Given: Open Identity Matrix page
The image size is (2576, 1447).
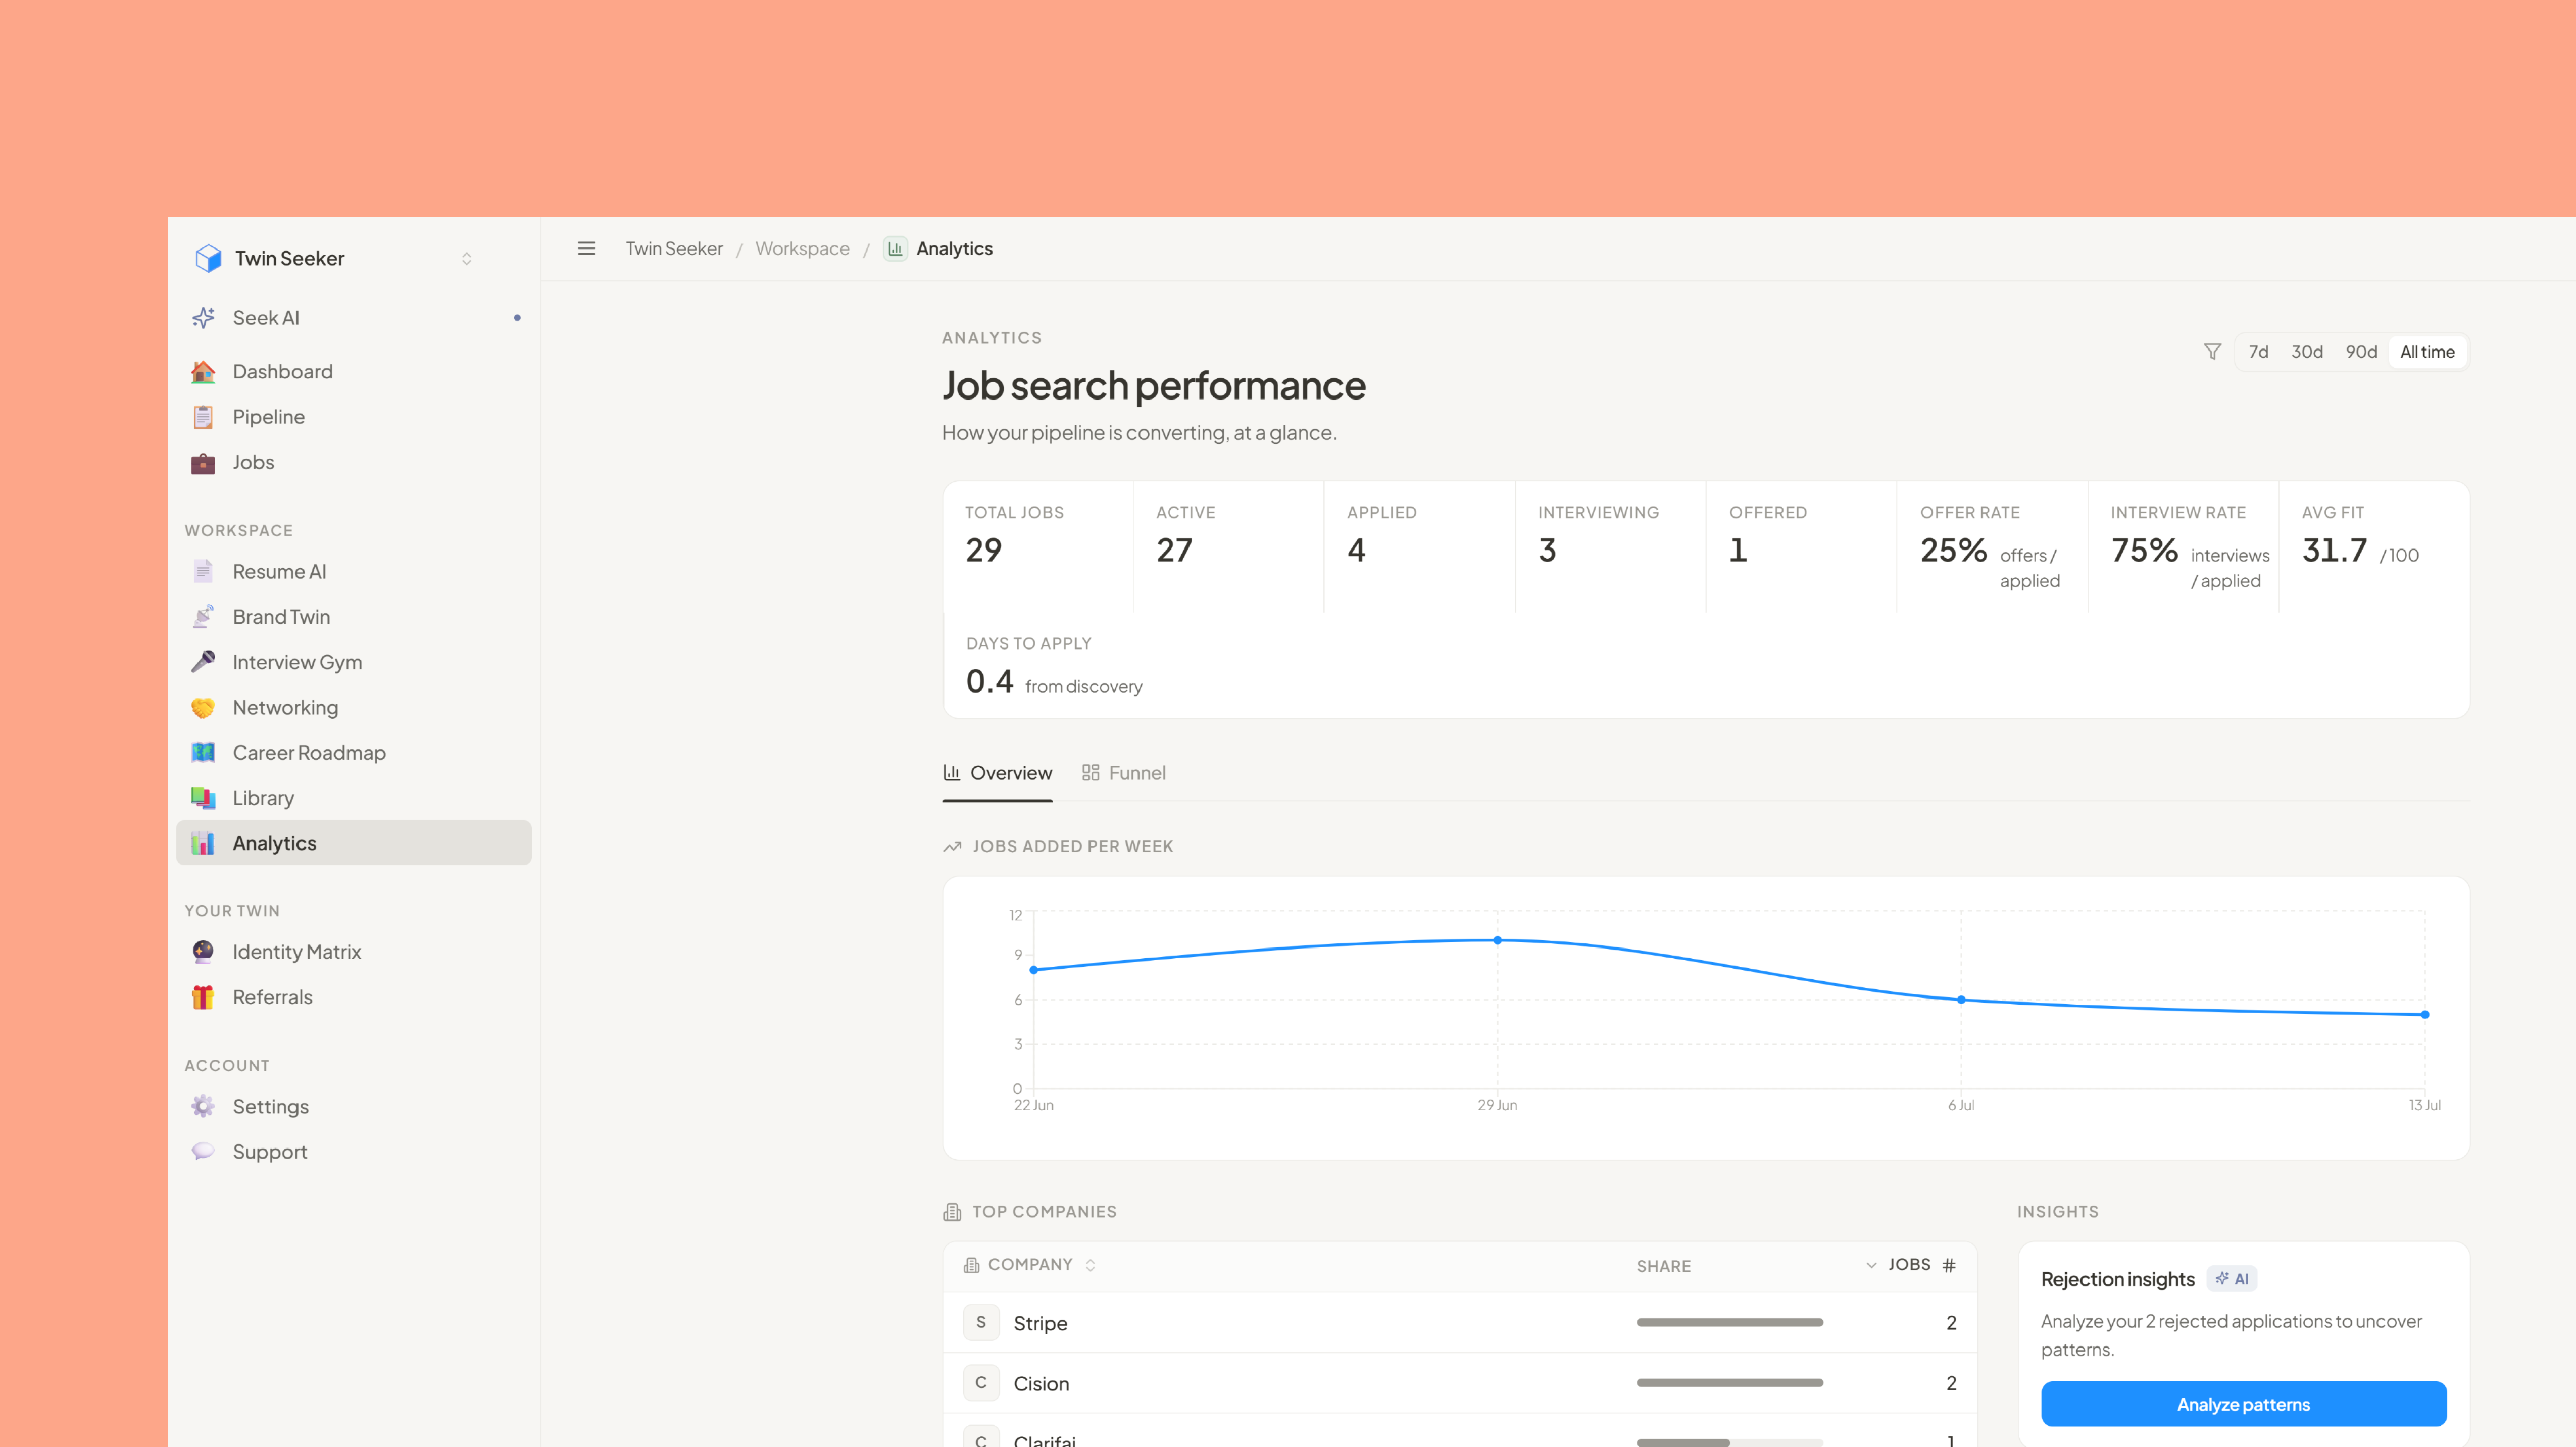Looking at the screenshot, I should click(x=354, y=952).
